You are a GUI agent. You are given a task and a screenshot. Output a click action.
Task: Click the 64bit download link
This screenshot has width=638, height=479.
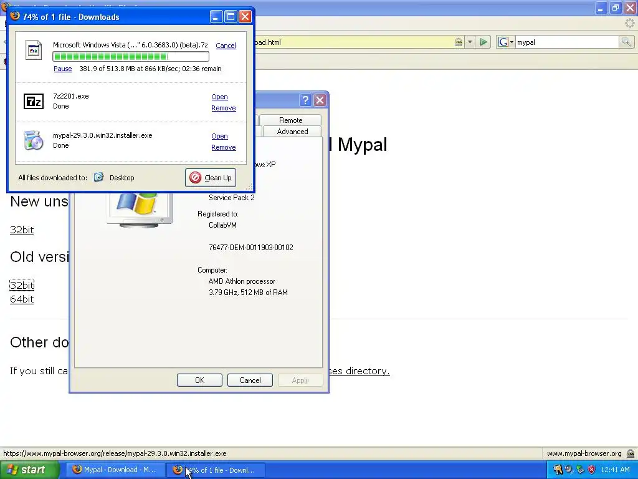22,299
